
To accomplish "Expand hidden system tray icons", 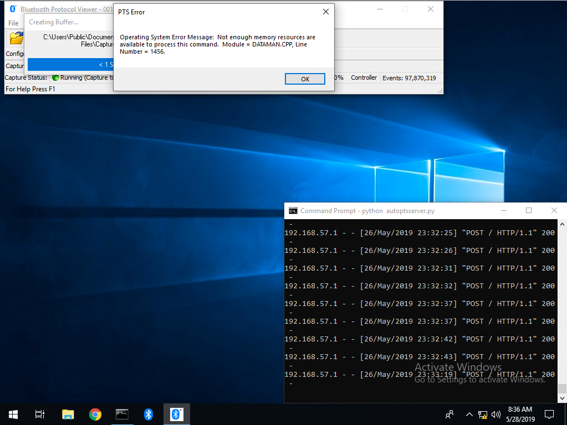I will [469, 414].
